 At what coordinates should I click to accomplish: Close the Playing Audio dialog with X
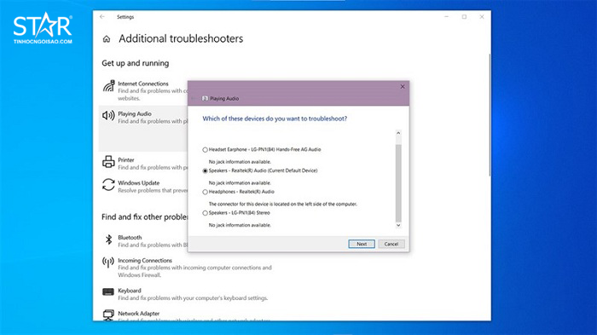[x=403, y=87]
